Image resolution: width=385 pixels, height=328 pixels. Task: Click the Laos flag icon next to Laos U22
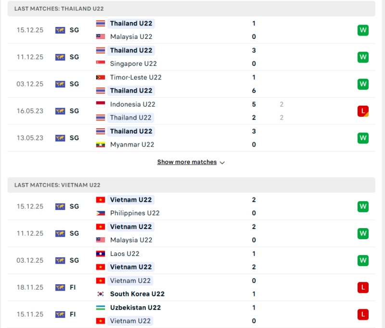[100, 254]
